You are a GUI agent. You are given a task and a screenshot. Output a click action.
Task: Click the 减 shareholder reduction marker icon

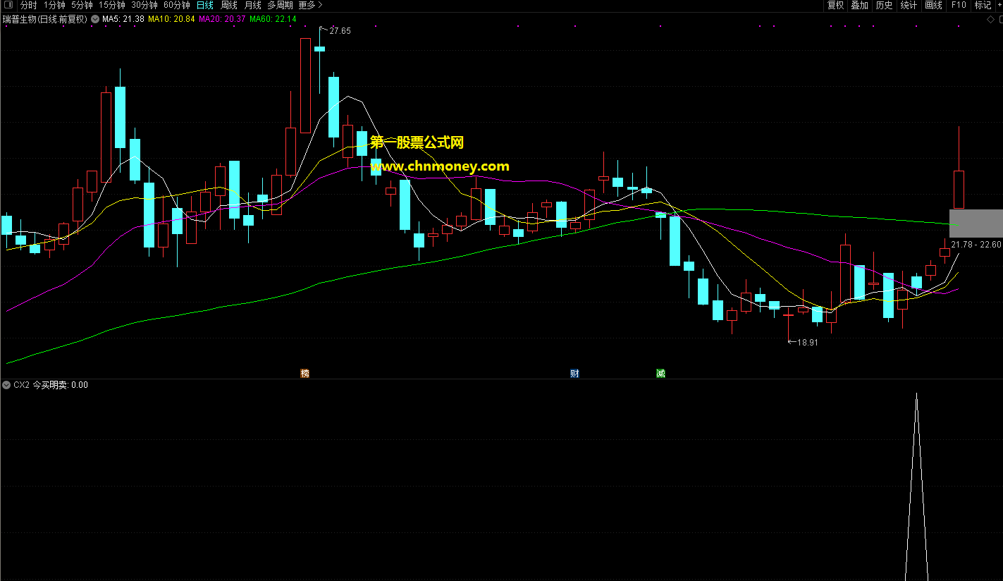660,373
